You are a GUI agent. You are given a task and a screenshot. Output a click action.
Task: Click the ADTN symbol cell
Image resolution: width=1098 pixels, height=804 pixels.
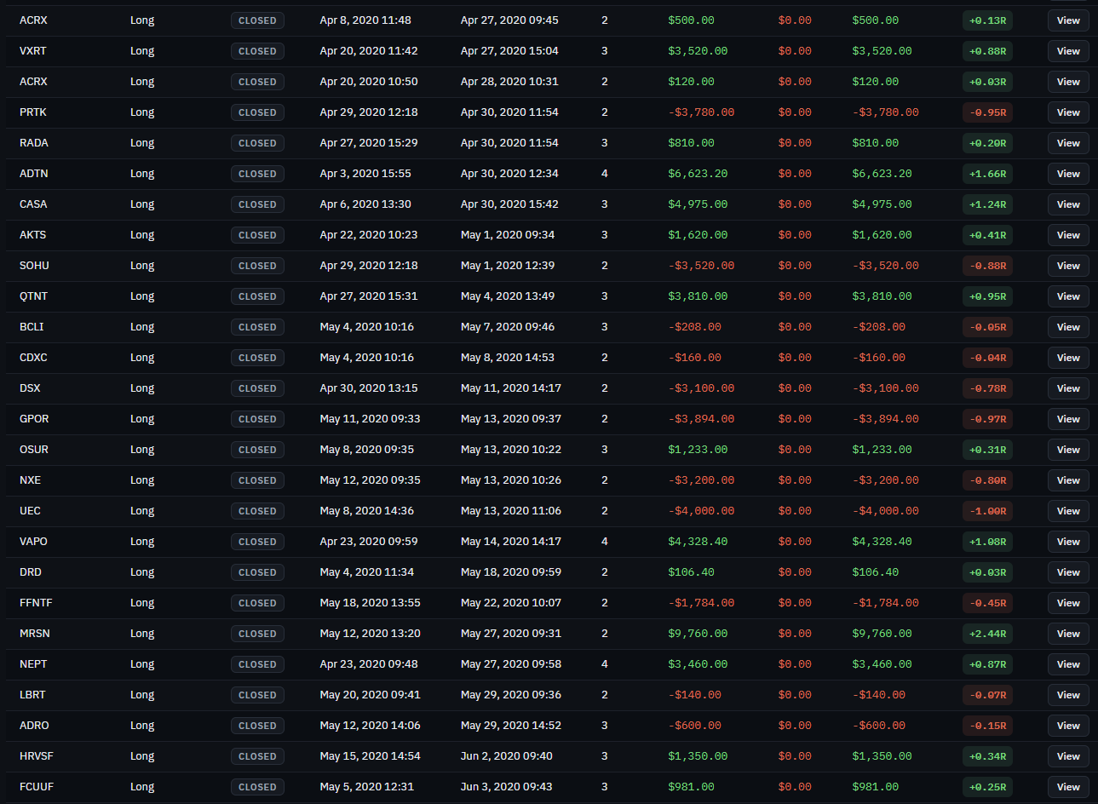click(34, 174)
